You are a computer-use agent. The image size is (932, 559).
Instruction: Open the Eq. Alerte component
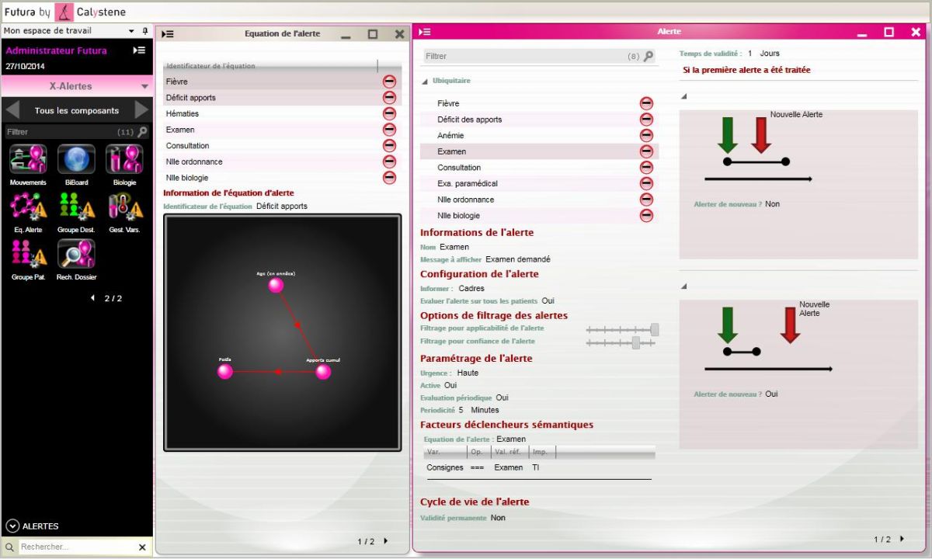(28, 207)
